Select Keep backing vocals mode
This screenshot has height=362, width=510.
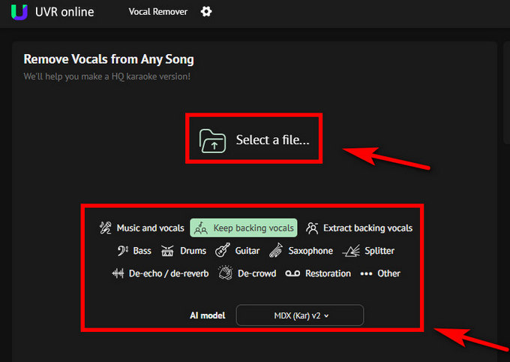244,228
